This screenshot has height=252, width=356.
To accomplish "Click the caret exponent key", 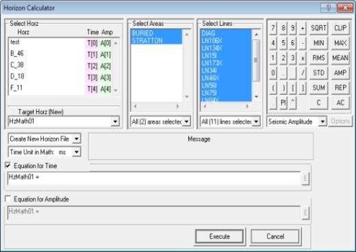I will pos(292,103).
